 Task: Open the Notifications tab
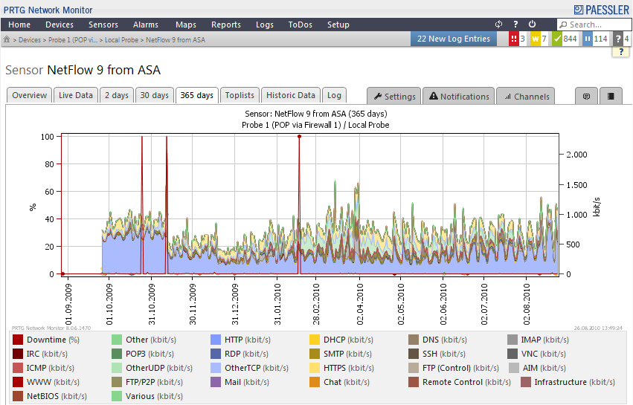(x=459, y=97)
